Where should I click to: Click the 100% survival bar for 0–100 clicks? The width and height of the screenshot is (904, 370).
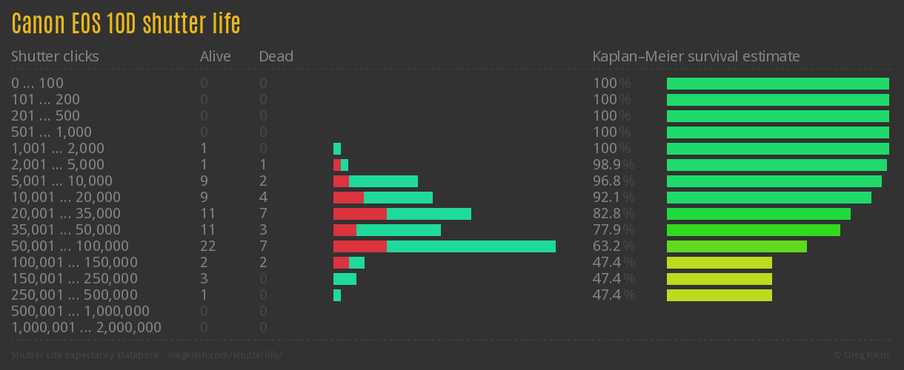777,84
